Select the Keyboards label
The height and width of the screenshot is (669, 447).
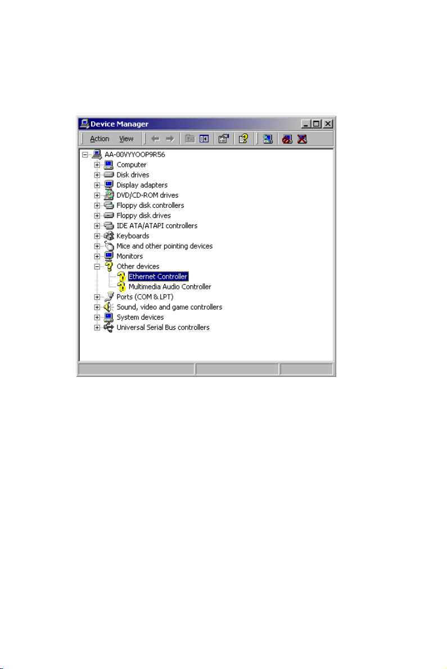point(133,236)
